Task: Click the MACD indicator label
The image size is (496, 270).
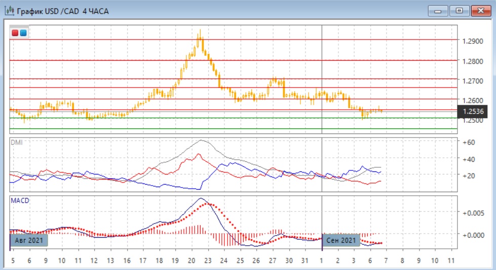Action: (20, 201)
